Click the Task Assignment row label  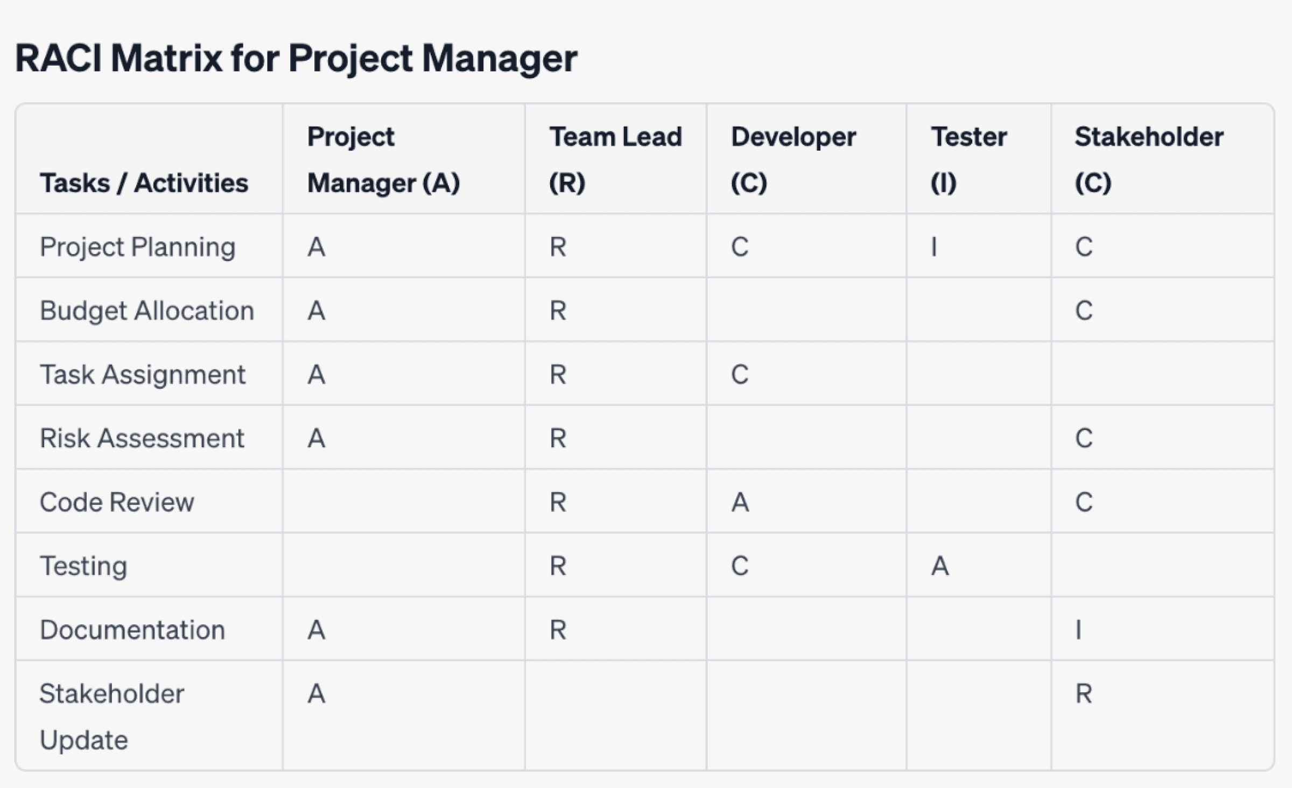pyautogui.click(x=142, y=374)
